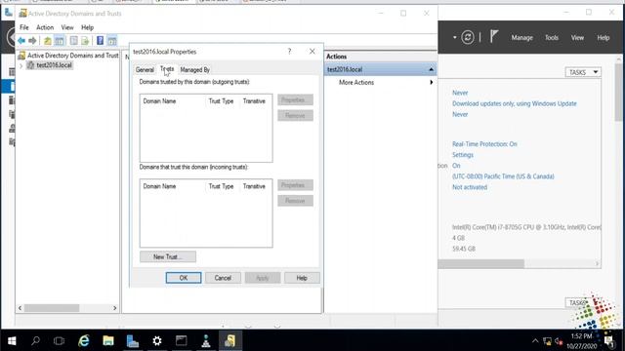This screenshot has width=625, height=351.
Task: Click the muted speaker tray icon
Action: click(559, 341)
